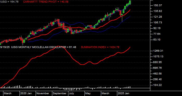182x96 pixels.
Task: Click the IUSG = 164.76 price label
Action: click(x=9, y=2)
